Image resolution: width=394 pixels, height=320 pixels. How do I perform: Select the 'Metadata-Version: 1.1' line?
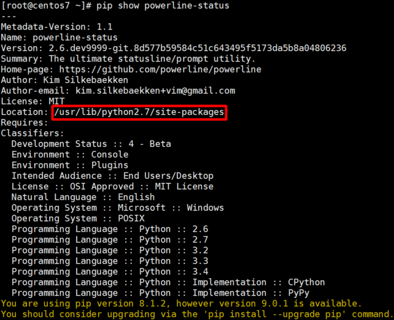coord(56,27)
